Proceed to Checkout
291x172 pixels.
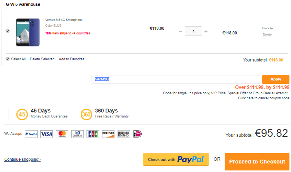257,162
